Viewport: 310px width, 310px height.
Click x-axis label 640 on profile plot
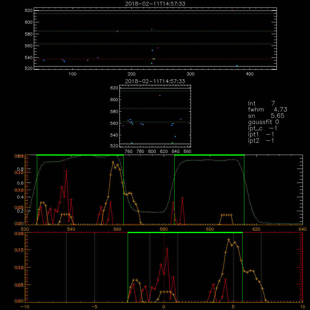303,229
